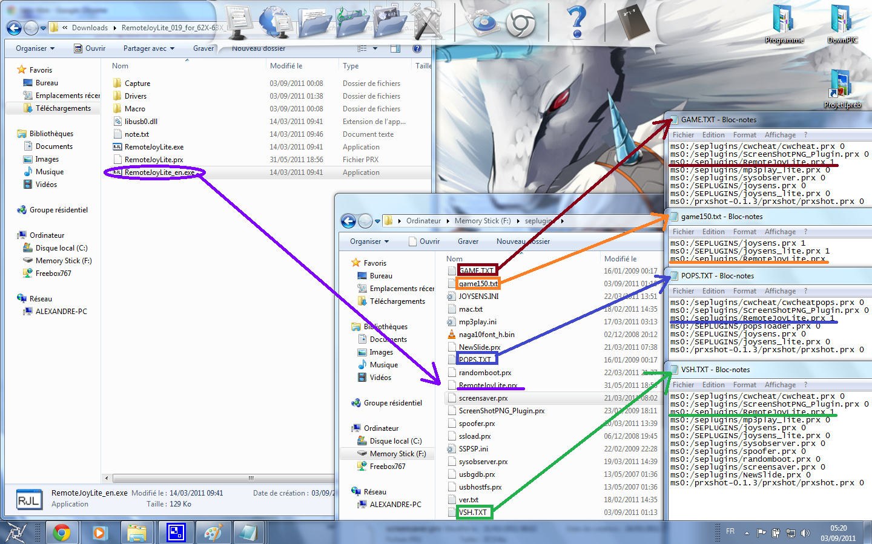This screenshot has width=872, height=544.
Task: Open Google Chrome from the taskbar
Action: (61, 533)
